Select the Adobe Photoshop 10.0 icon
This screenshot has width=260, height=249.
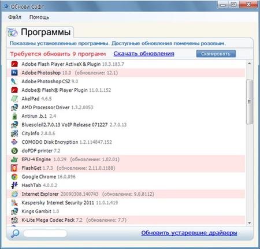(x=14, y=73)
